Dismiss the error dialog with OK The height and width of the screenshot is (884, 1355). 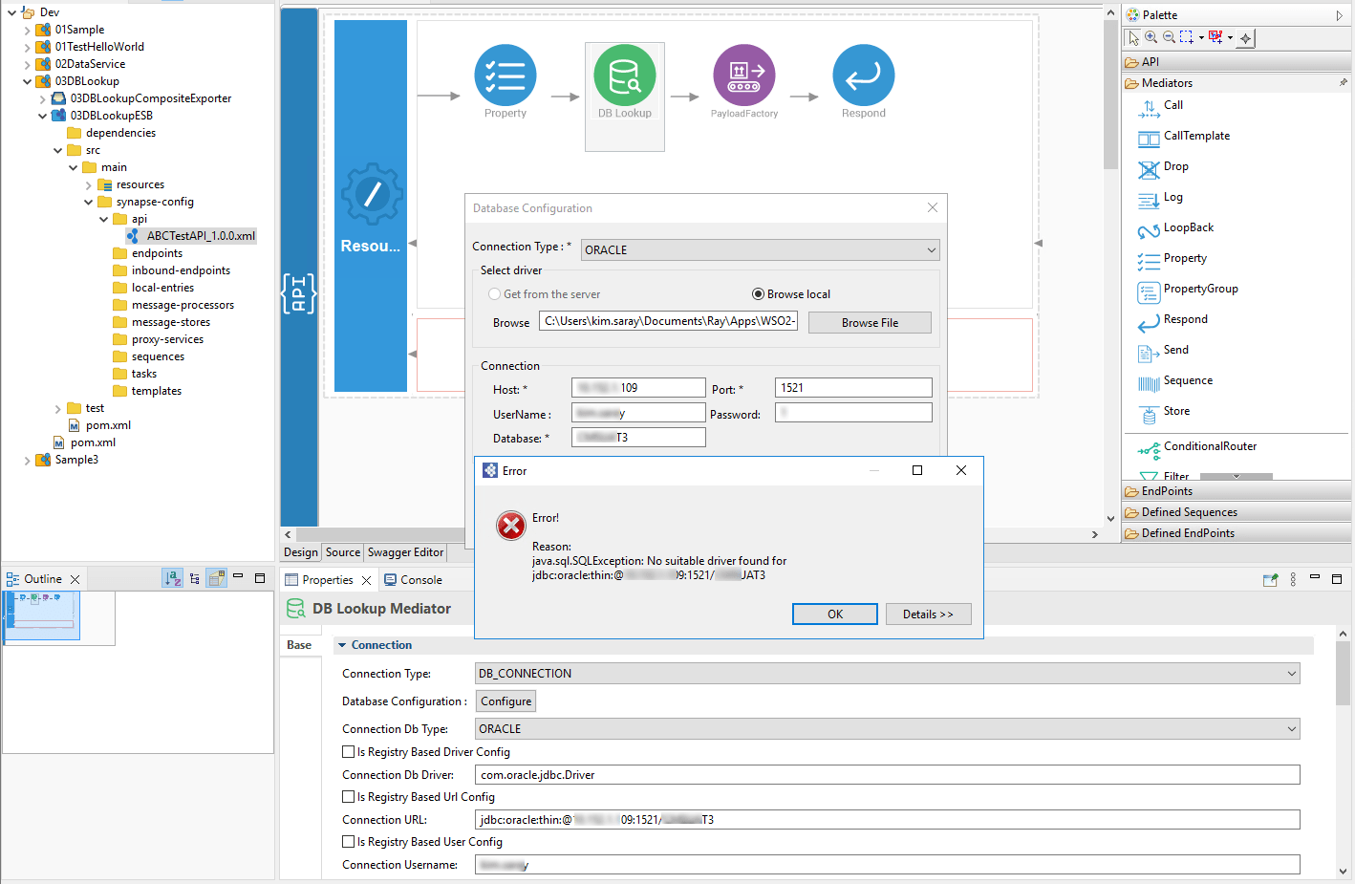pos(834,614)
